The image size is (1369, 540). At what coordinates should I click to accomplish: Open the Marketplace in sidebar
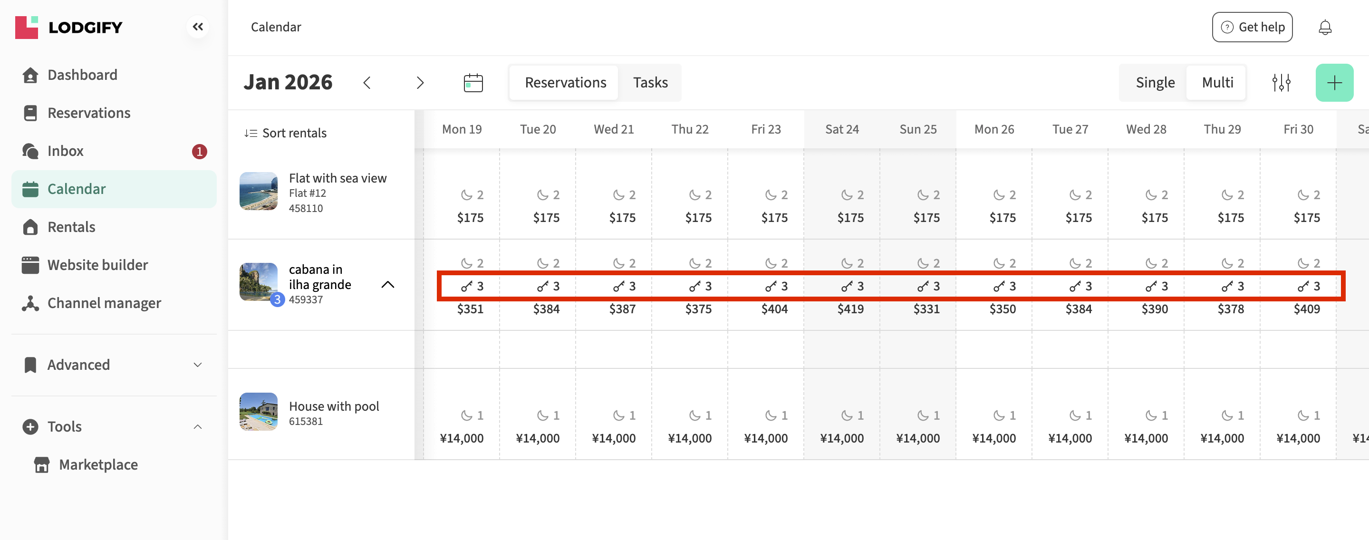98,464
